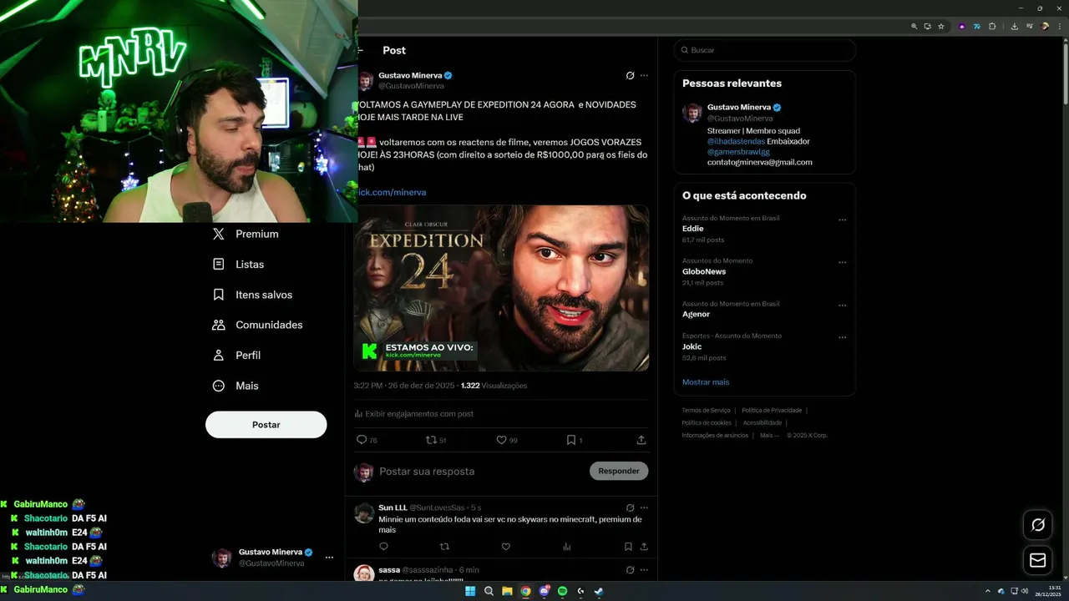The width and height of the screenshot is (1069, 601).
Task: Open more options for the Eddie trend
Action: [x=842, y=220]
